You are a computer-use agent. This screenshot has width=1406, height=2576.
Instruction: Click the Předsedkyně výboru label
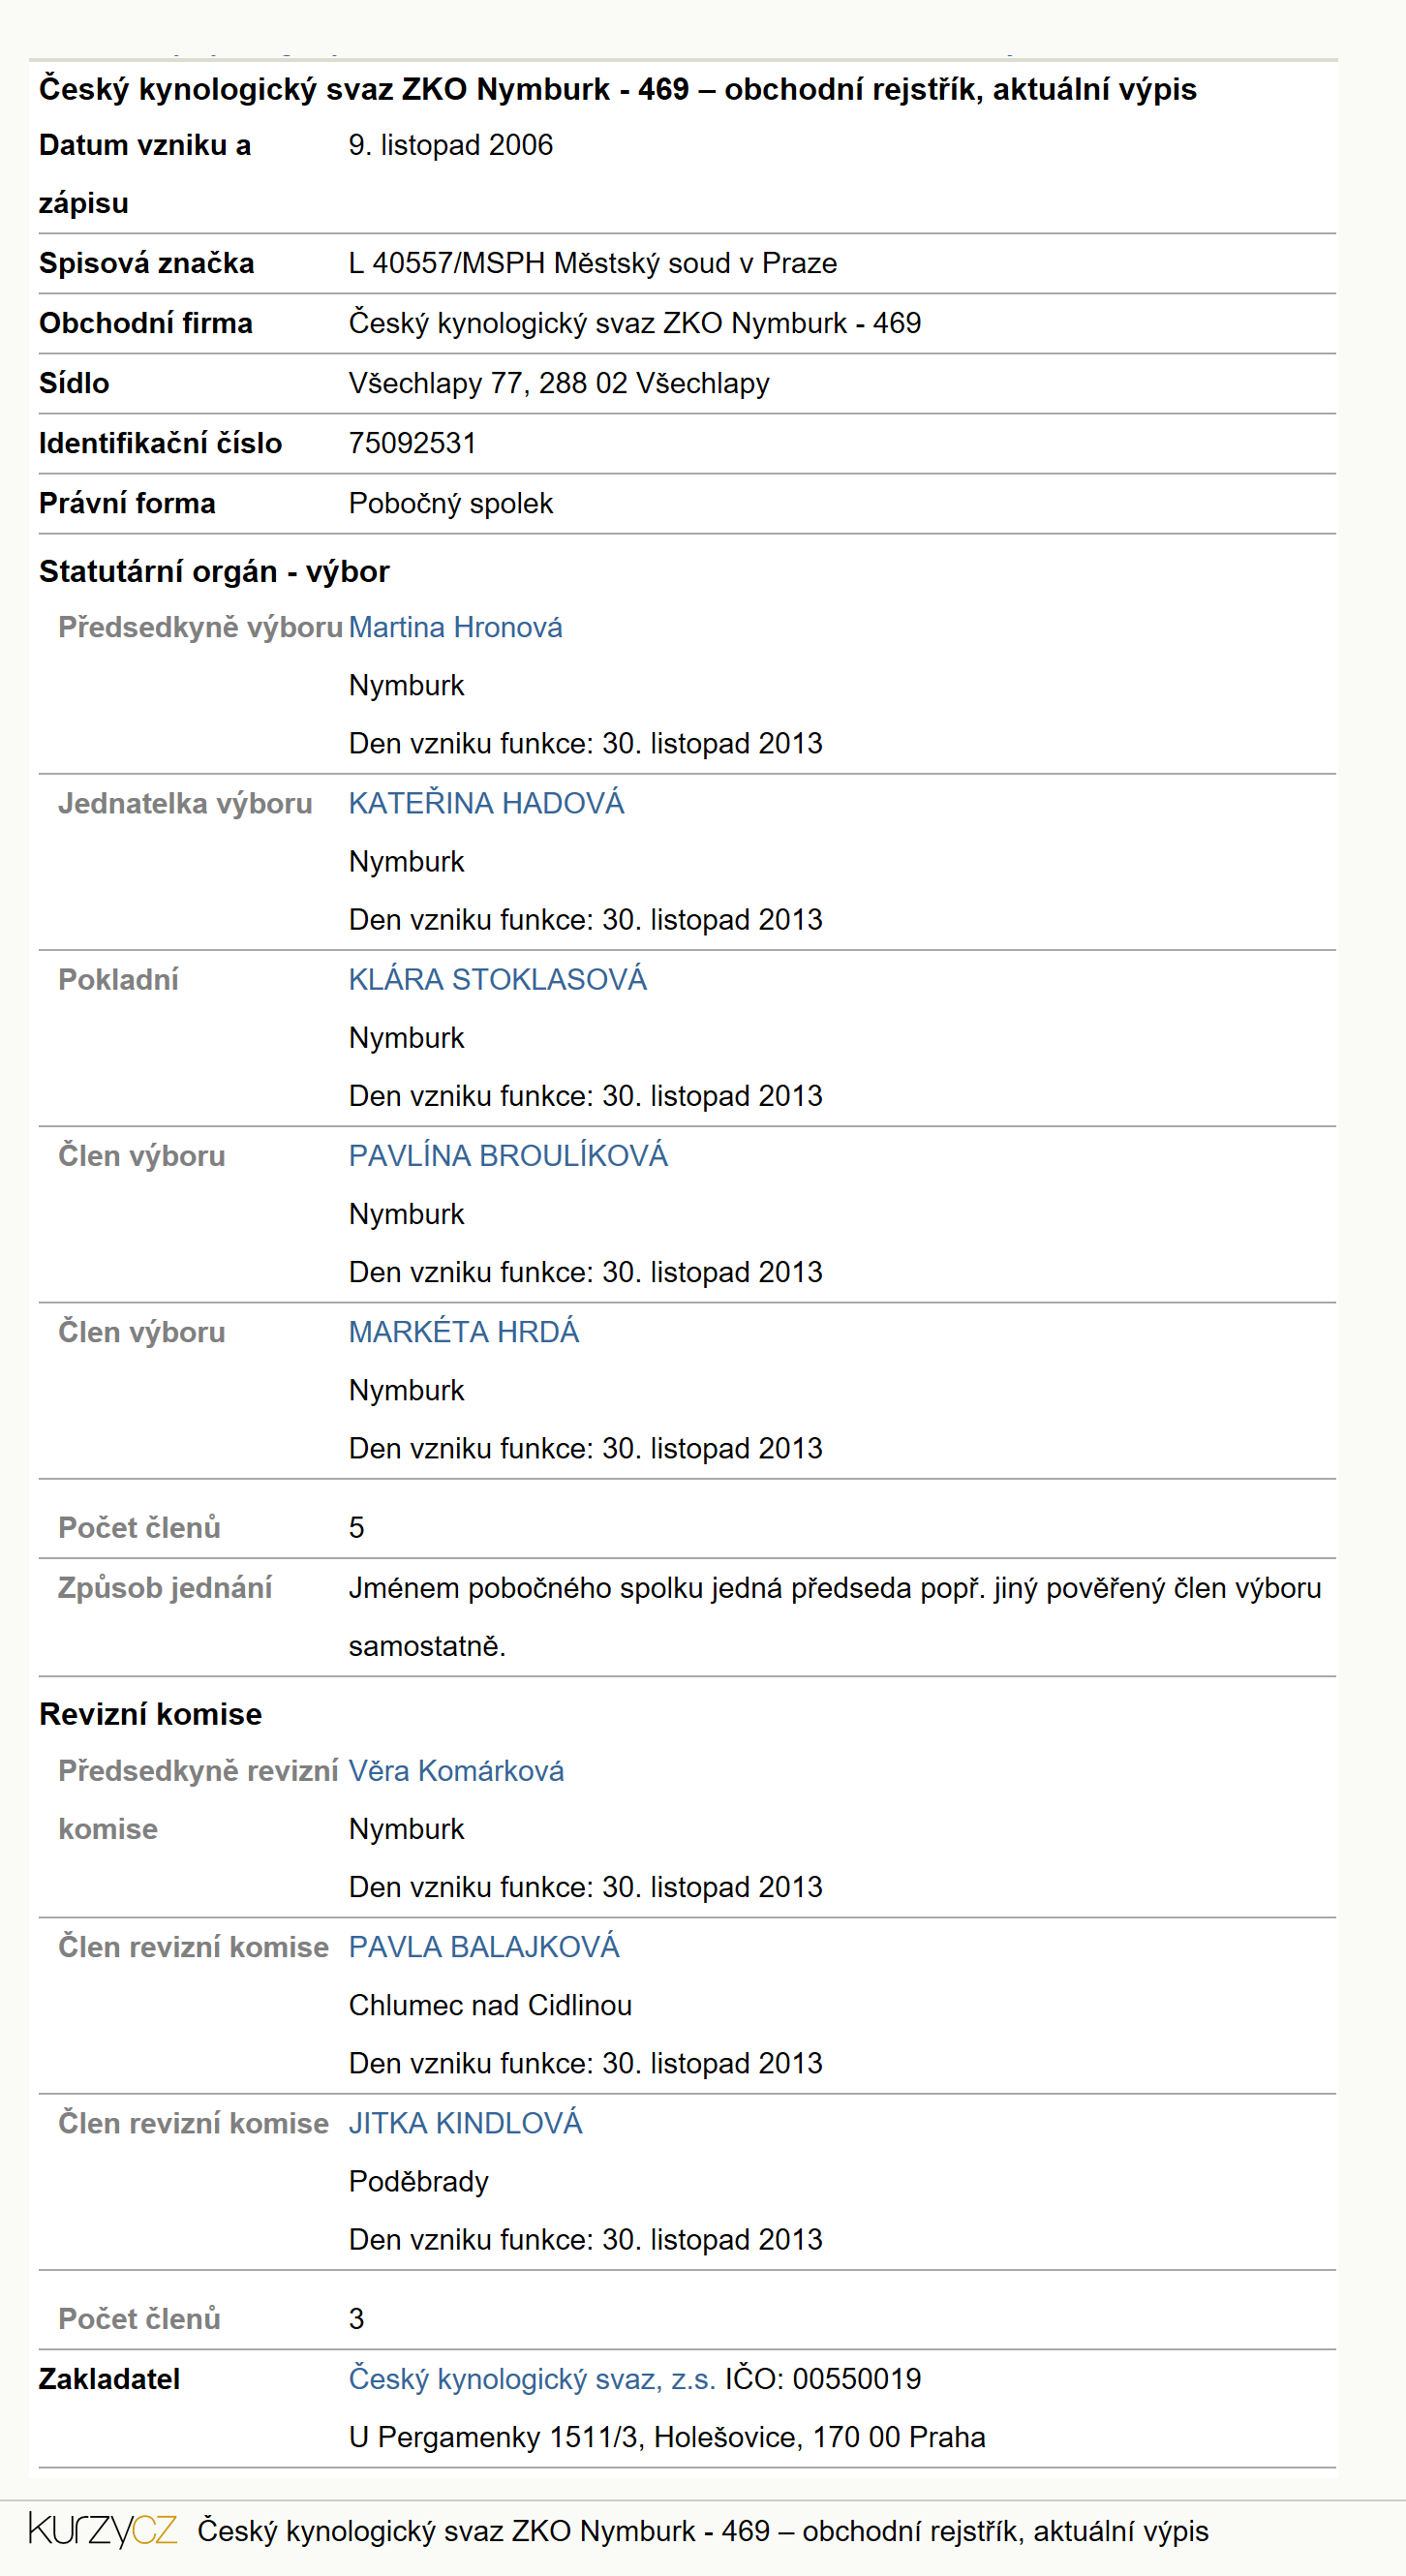coord(200,627)
